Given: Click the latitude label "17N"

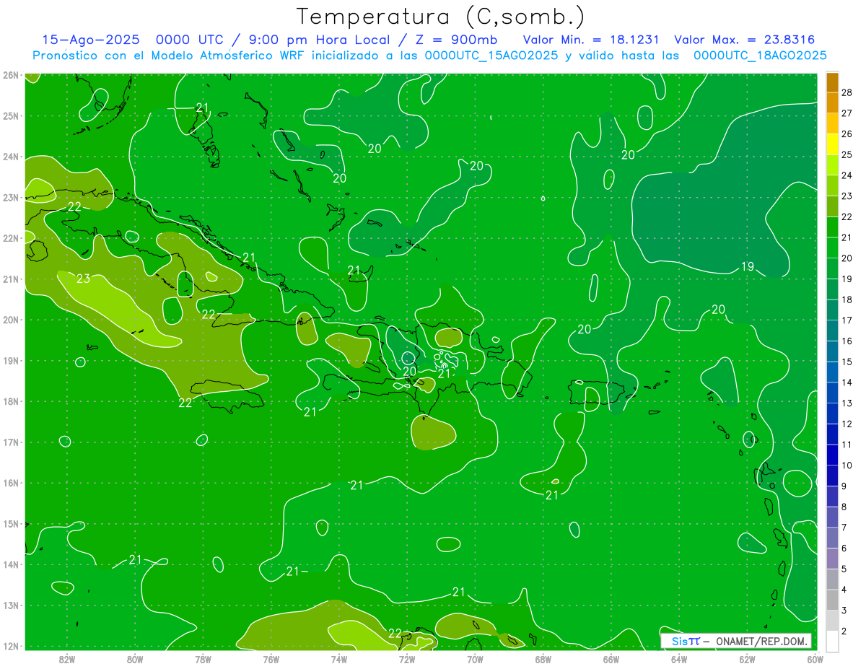Looking at the screenshot, I should click(x=10, y=442).
